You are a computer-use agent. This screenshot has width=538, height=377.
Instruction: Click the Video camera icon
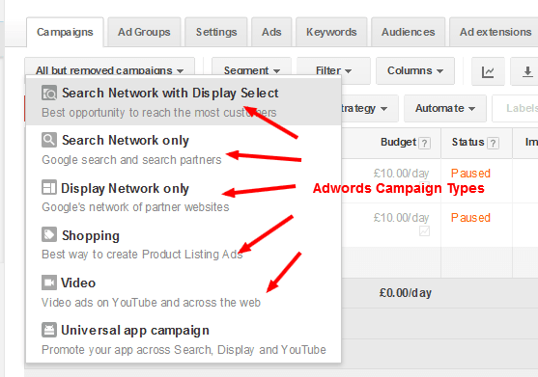49,283
